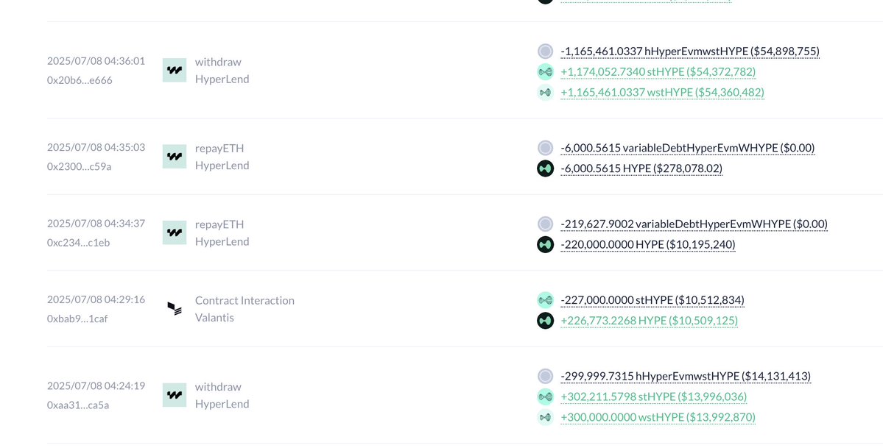Image resolution: width=883 pixels, height=448 pixels.
Task: Click stHYPE icon beside +1,174,052.7340 amount
Action: (x=545, y=71)
